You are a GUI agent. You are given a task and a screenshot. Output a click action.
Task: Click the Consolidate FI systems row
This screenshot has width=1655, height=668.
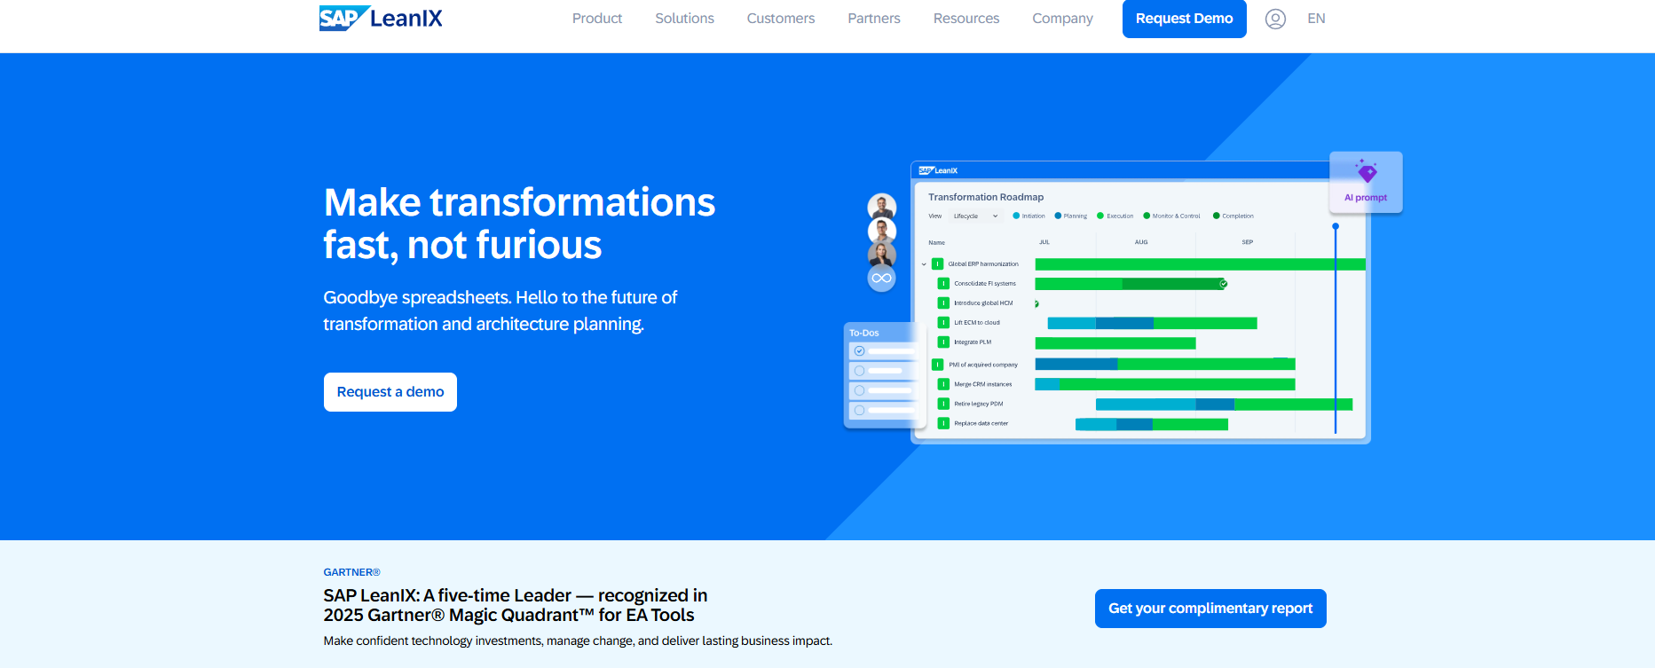pyautogui.click(x=985, y=284)
